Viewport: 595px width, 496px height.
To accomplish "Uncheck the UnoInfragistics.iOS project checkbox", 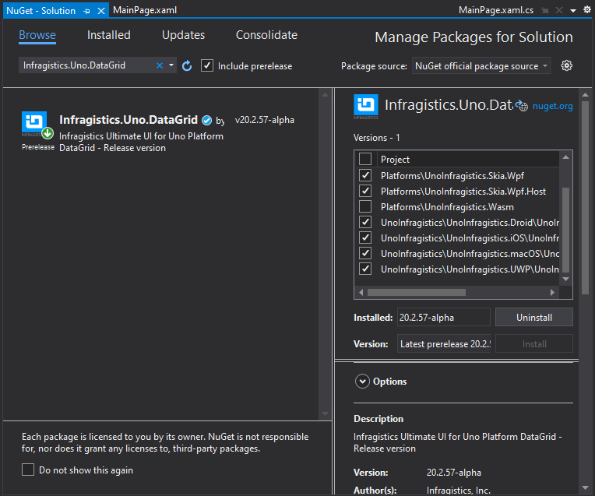I will click(365, 237).
